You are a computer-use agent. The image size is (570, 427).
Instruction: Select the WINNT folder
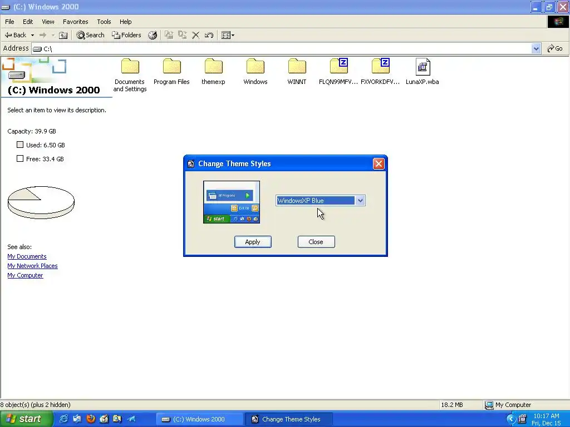(x=297, y=72)
